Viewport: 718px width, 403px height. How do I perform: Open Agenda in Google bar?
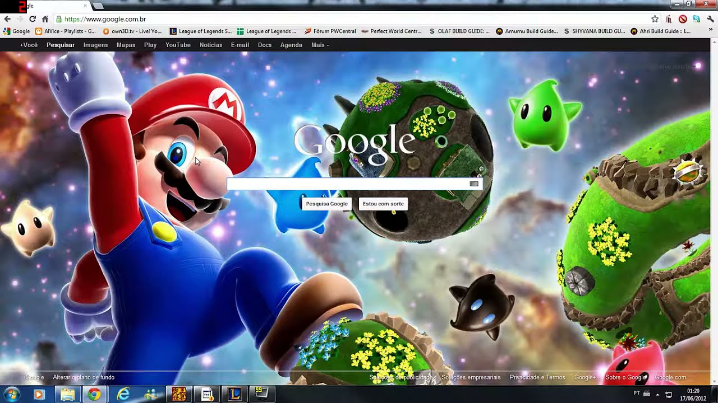pyautogui.click(x=291, y=45)
